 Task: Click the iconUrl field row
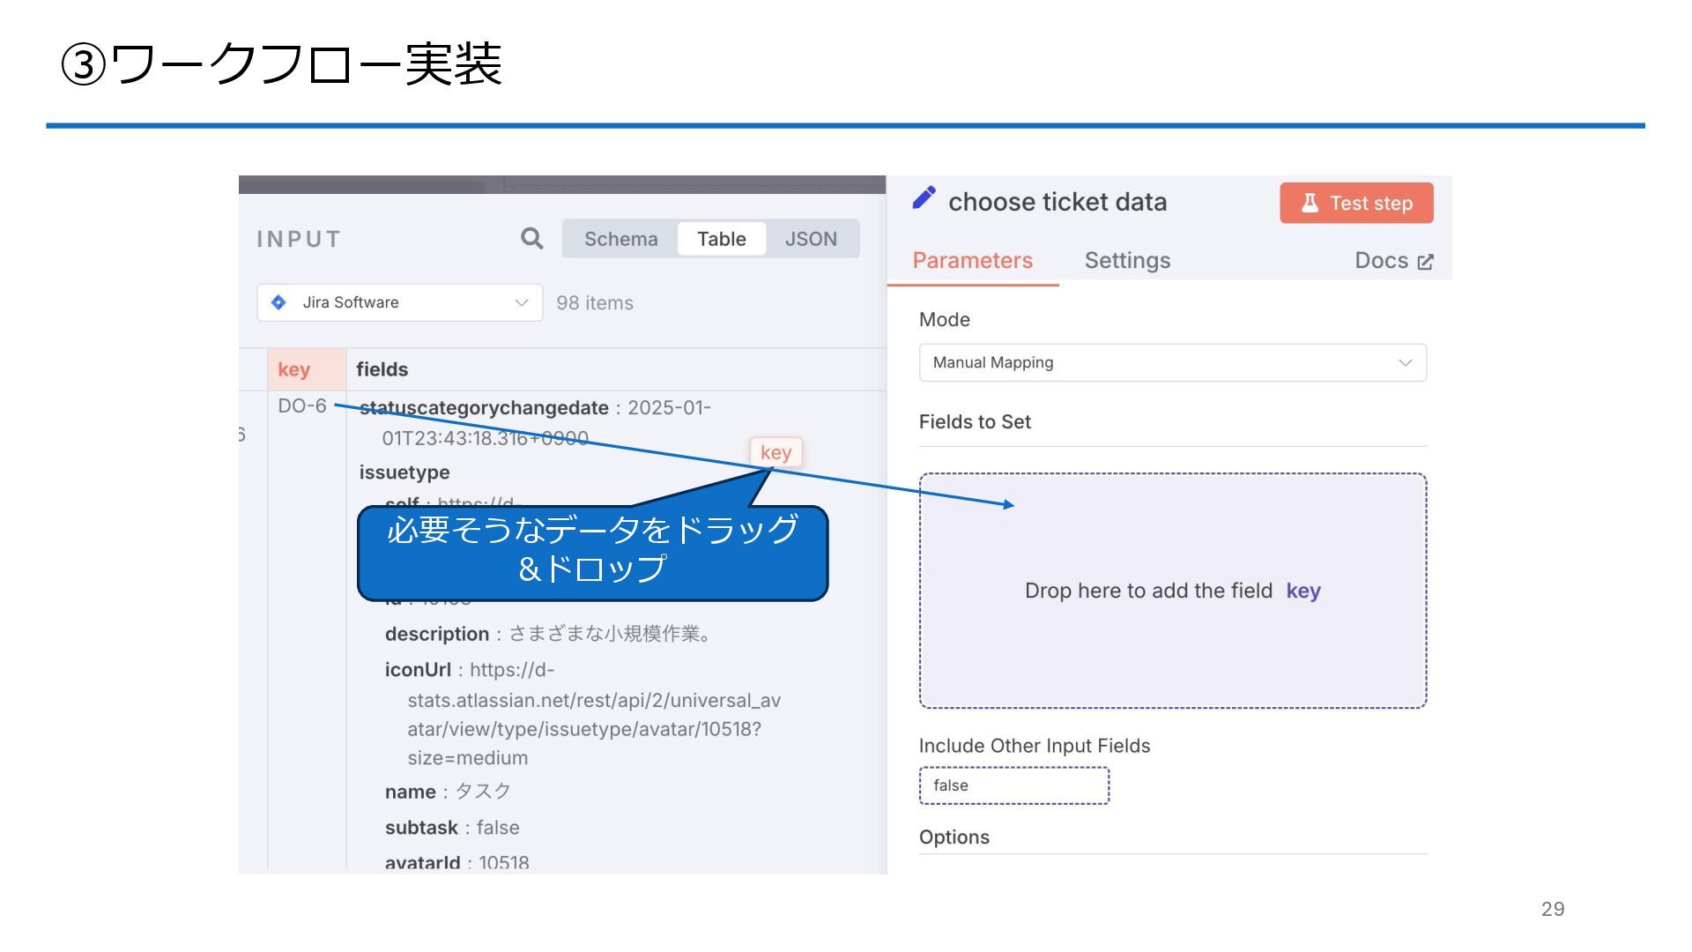(x=583, y=713)
